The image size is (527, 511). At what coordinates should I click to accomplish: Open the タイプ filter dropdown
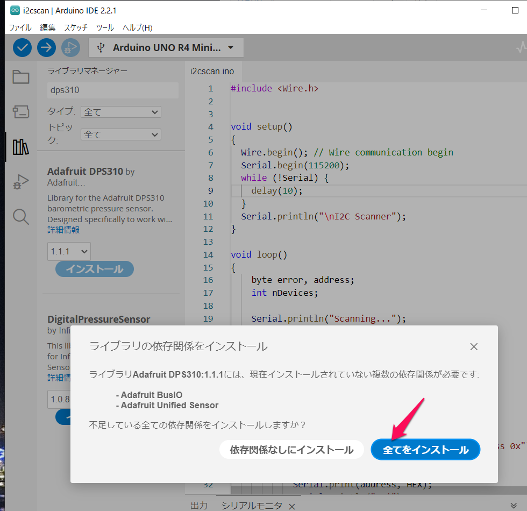[x=120, y=112]
